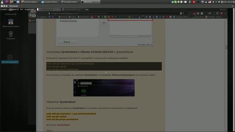Click the Systemback search result screenshot
Image resolution: width=235 pixels, height=132 pixels.
tap(104, 88)
